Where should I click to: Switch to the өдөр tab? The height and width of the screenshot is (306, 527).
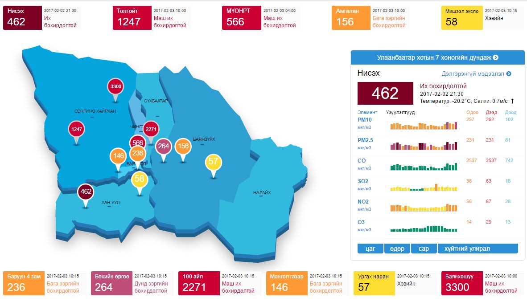[x=397, y=249]
